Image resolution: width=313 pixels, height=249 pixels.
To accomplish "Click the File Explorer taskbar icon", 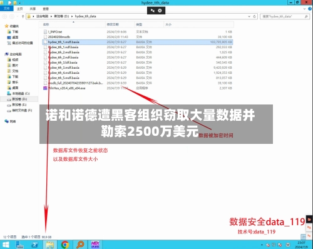I will 50,245.
